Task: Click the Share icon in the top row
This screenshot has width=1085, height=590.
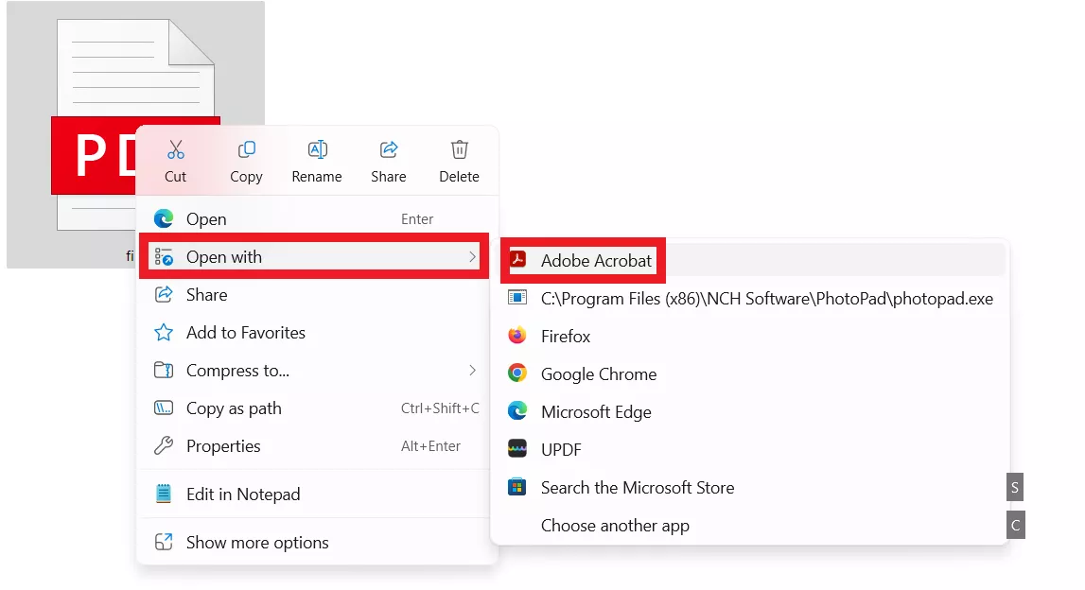Action: pyautogui.click(x=388, y=149)
